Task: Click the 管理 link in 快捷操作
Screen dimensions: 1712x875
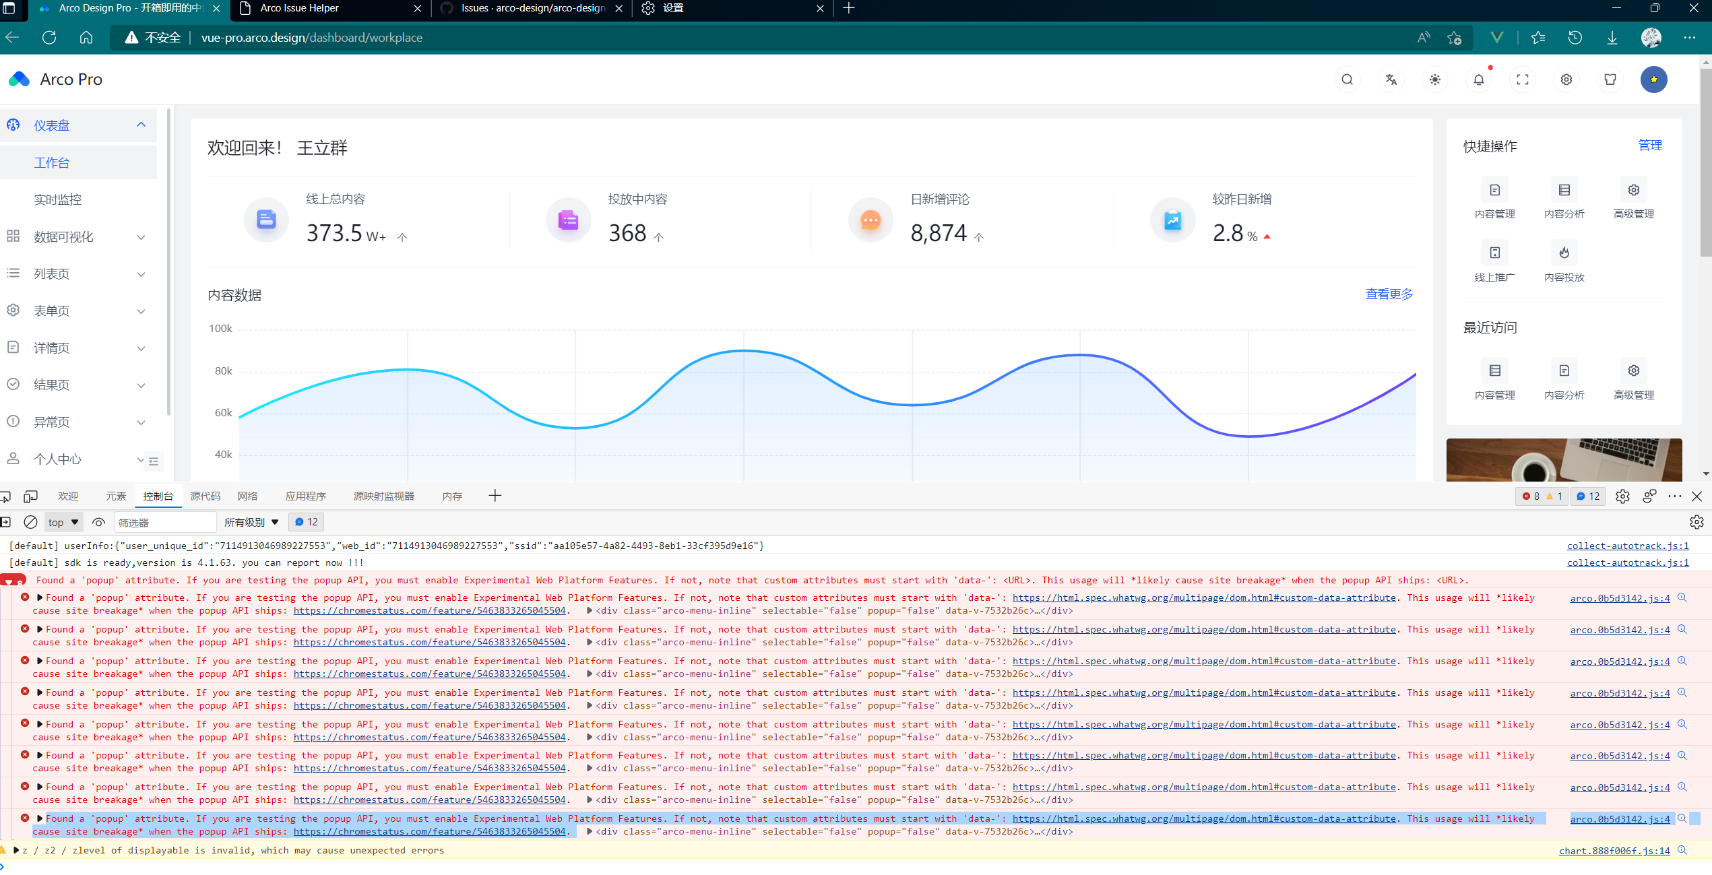Action: (x=1650, y=145)
